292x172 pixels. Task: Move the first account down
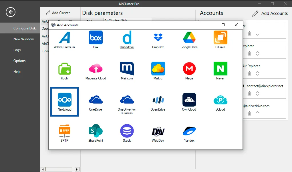258,35
